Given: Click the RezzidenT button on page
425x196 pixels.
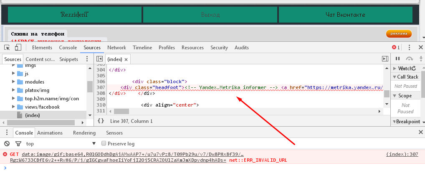Looking at the screenshot, I should pyautogui.click(x=75, y=14).
